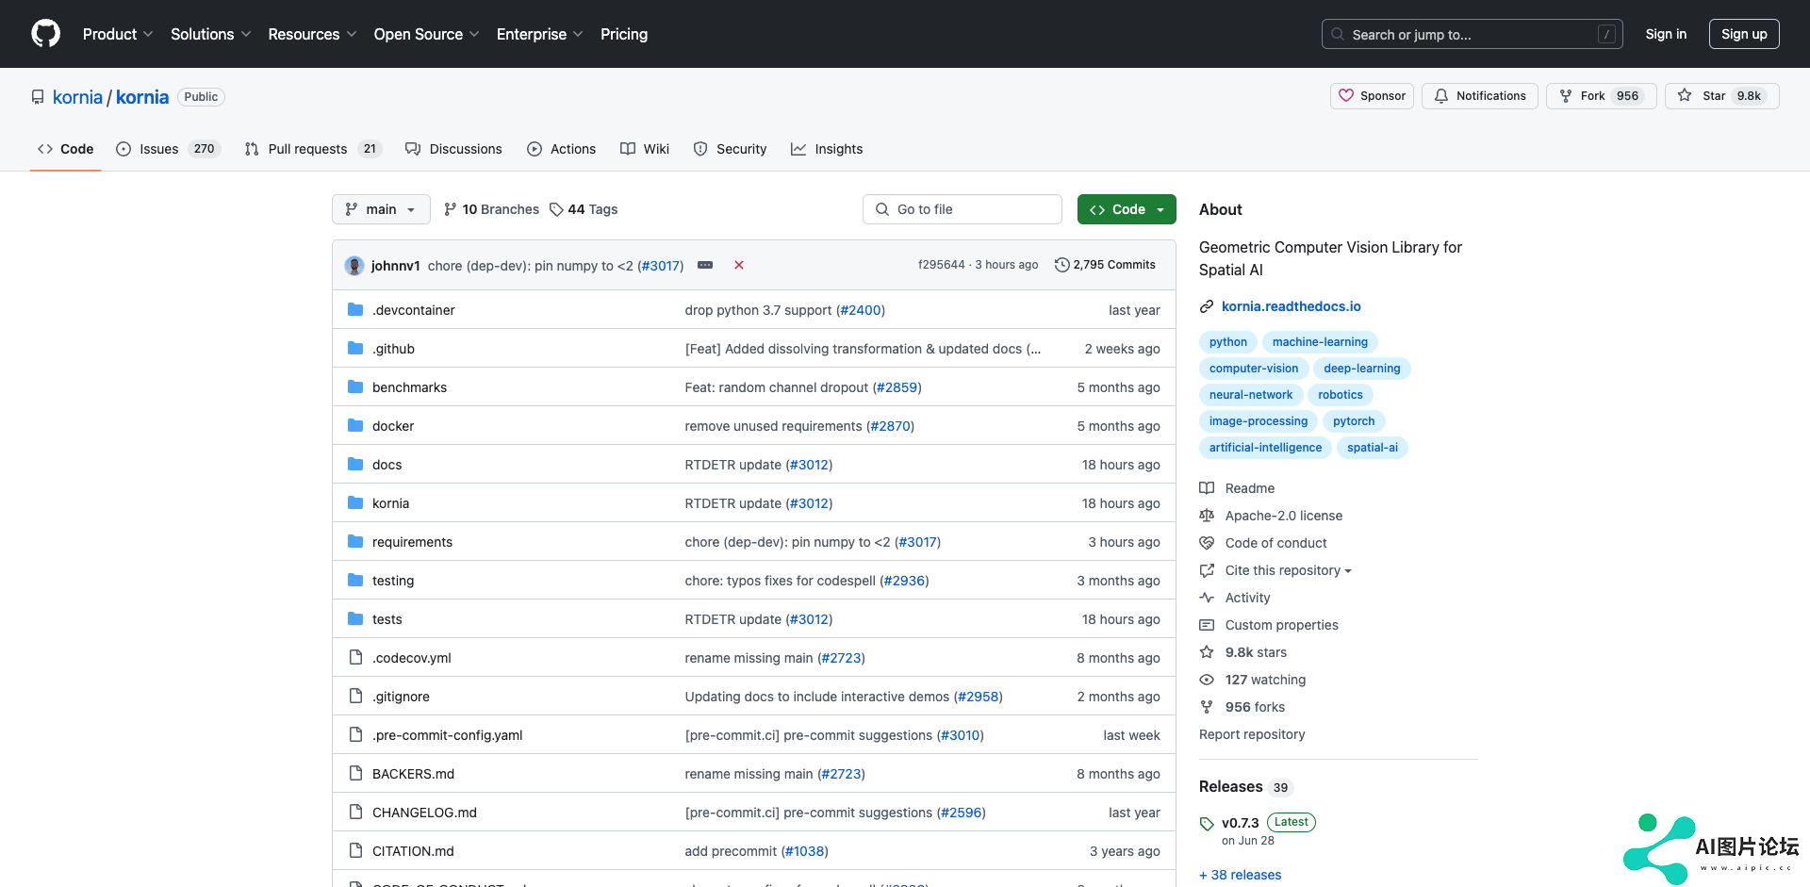
Task: Open the Security tab
Action: pos(730,149)
